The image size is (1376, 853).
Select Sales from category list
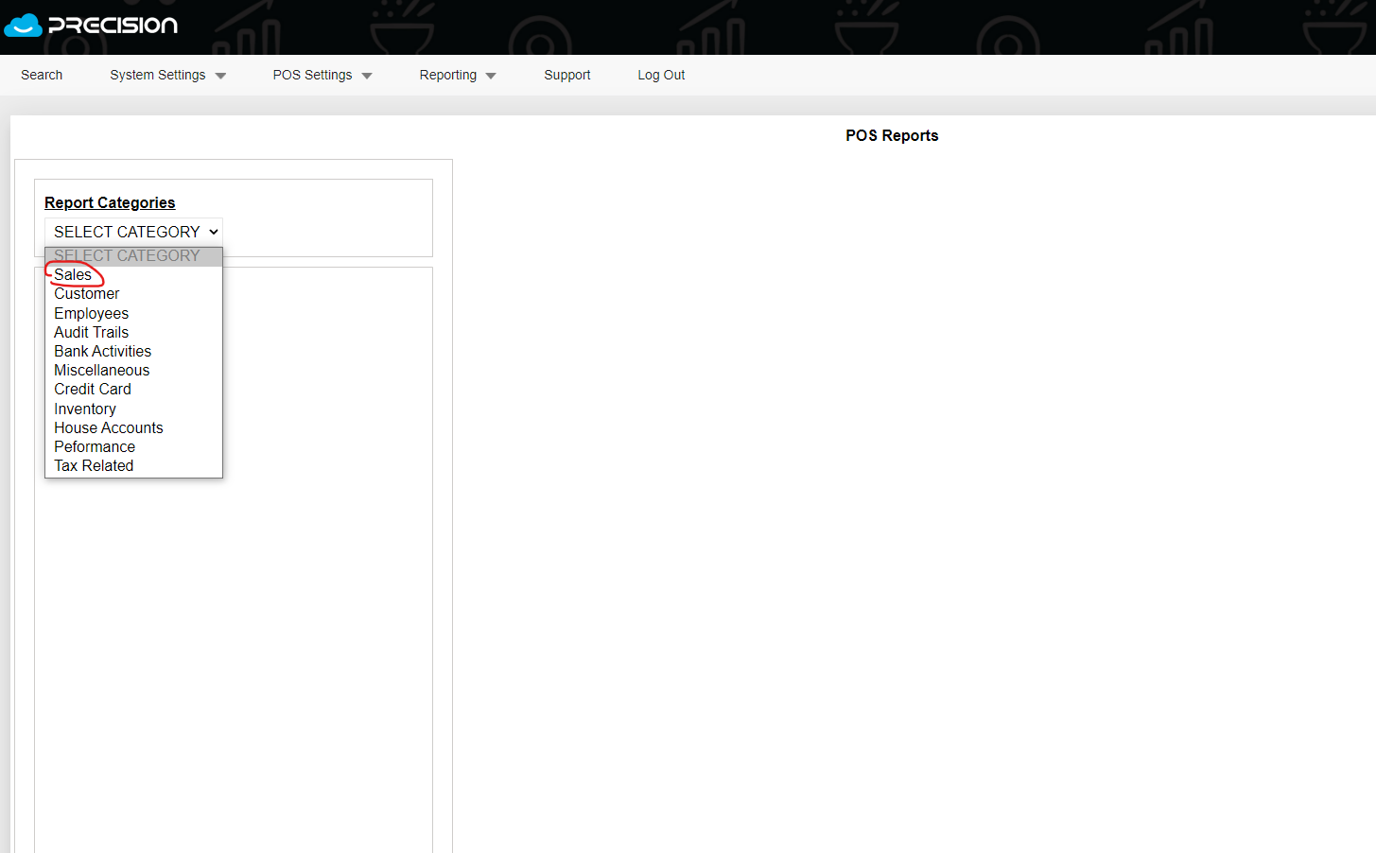pyautogui.click(x=133, y=275)
